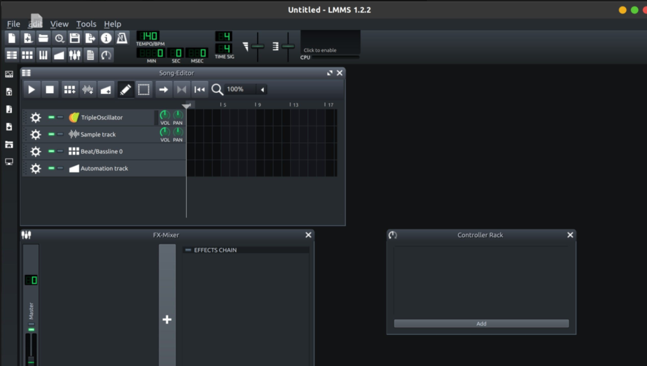Toggle the EFFECTS CHAIN enable LED
The width and height of the screenshot is (647, 366).
[x=188, y=250]
